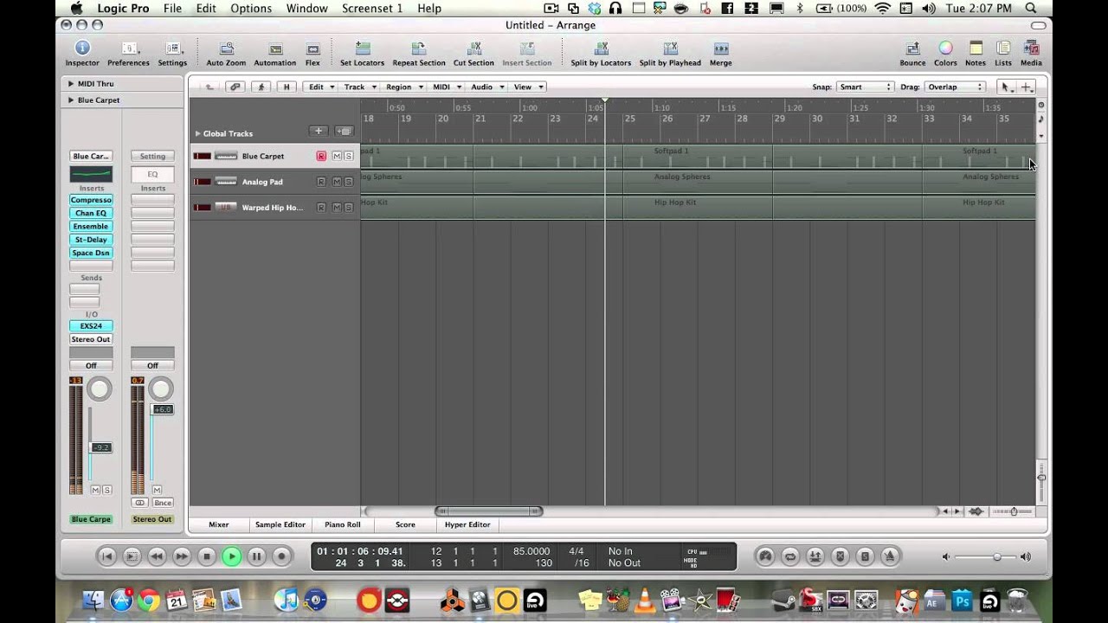Open the Window menu

306,8
